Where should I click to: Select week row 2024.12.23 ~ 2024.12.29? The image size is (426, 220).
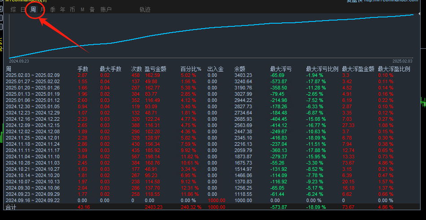pos(213,113)
